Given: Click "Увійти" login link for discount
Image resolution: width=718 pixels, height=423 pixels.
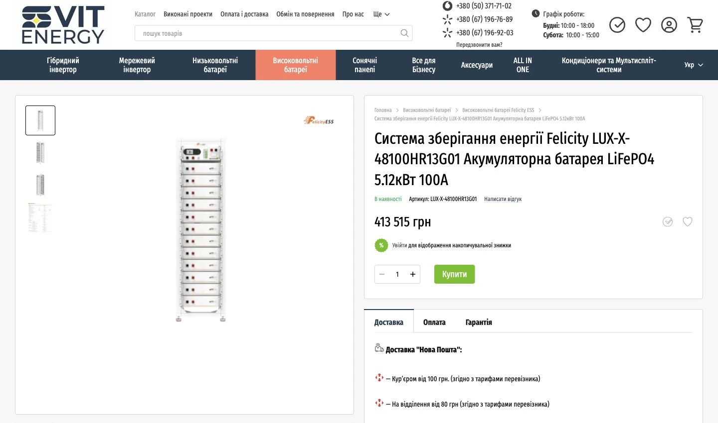Looking at the screenshot, I should [399, 245].
